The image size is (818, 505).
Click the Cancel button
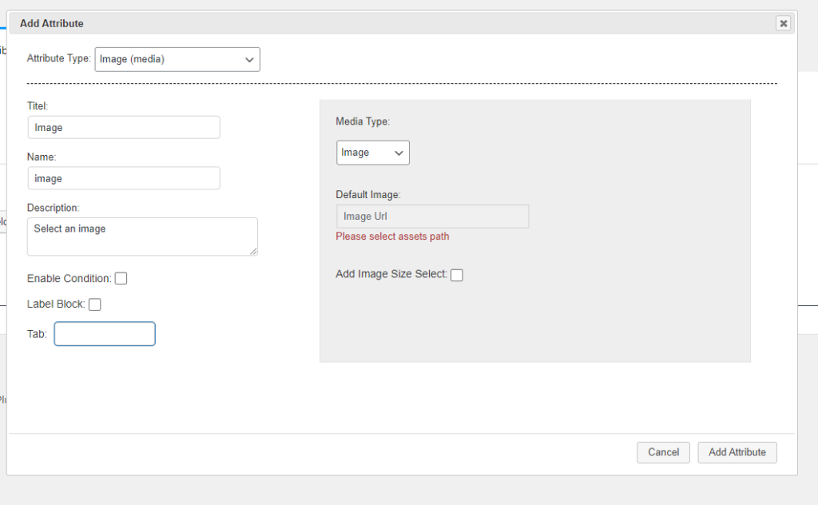click(x=663, y=452)
